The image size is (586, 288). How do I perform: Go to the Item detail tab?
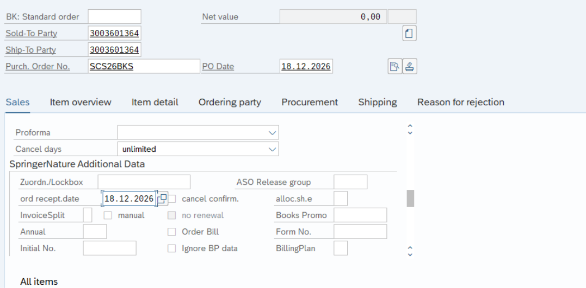[x=155, y=102]
